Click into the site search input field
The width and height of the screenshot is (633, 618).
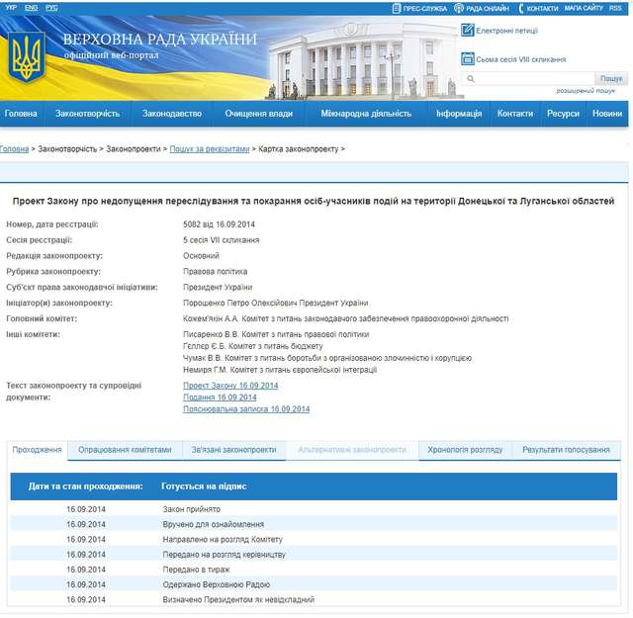[526, 78]
